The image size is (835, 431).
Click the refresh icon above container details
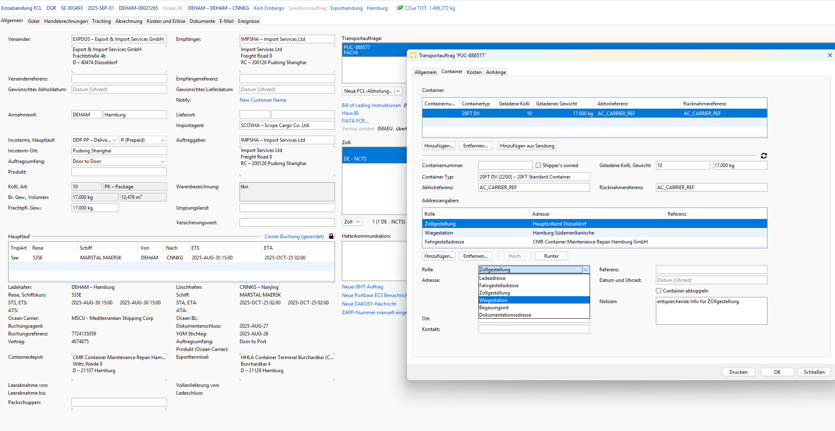coord(763,156)
